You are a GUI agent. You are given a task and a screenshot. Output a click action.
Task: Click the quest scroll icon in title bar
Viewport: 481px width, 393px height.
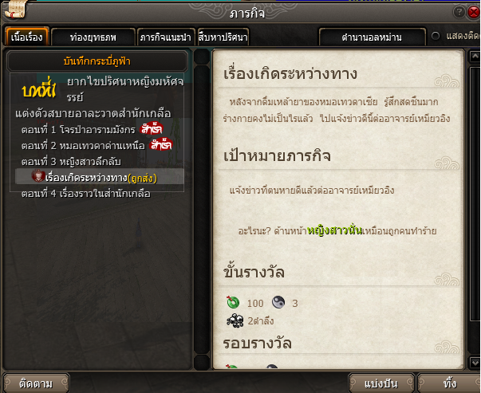point(15,10)
